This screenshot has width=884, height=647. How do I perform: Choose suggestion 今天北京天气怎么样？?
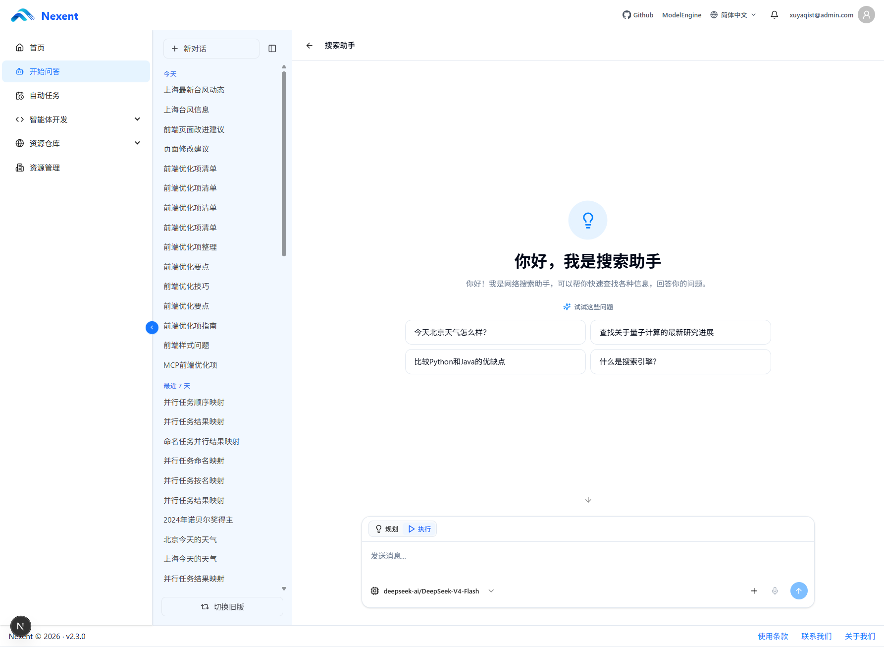(x=495, y=332)
